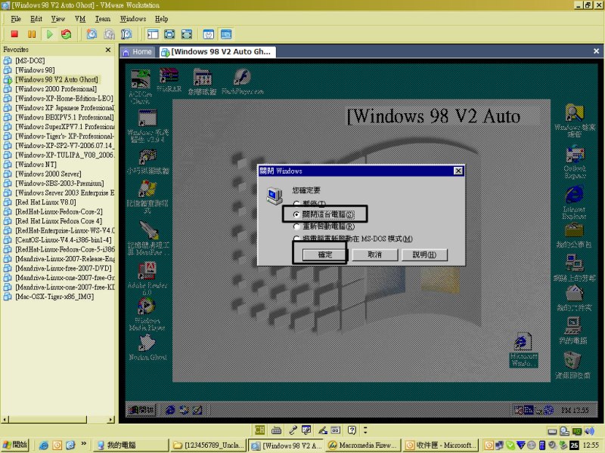Toggle the sidebar with the toolbar icon

(x=153, y=34)
